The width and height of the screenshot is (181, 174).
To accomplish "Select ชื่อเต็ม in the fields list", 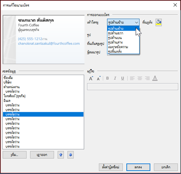I will [43, 78].
